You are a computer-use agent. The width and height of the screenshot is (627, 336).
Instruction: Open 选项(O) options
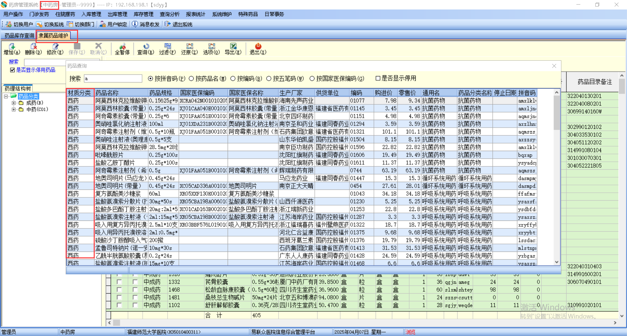(211, 49)
